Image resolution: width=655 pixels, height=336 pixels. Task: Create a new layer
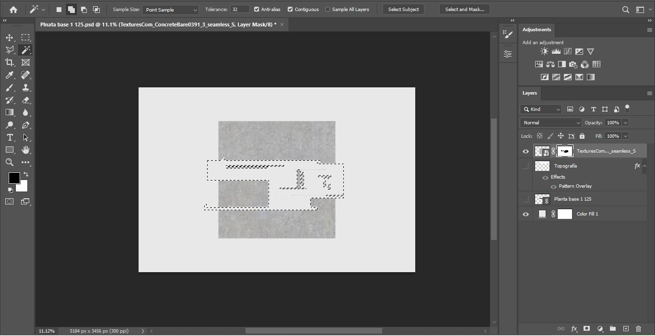[x=626, y=329]
